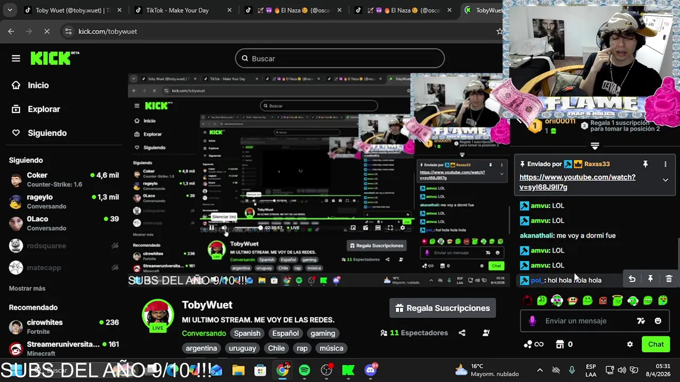Go back in the browser
Screen dimensions: 680x382
pos(11,31)
